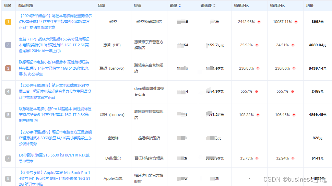Click red up arrow beside 32.94%
The width and height of the screenshot is (332, 186).
pyautogui.click(x=293, y=159)
